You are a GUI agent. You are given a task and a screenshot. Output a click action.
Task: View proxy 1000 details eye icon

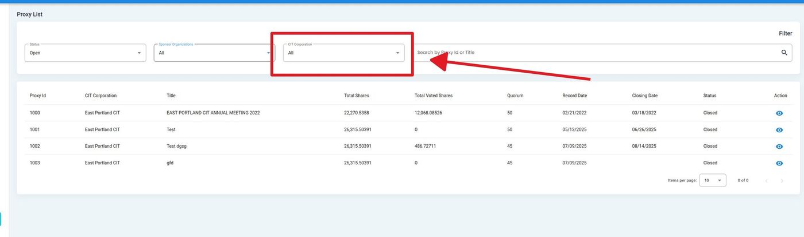(x=779, y=113)
